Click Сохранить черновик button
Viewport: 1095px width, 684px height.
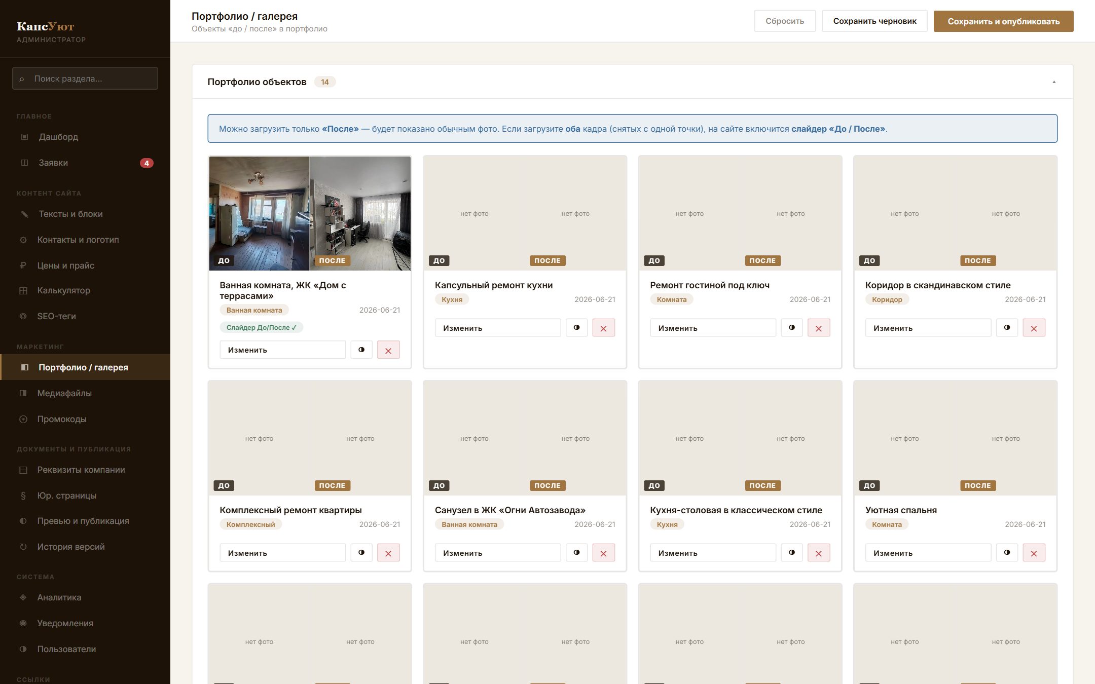(x=874, y=21)
